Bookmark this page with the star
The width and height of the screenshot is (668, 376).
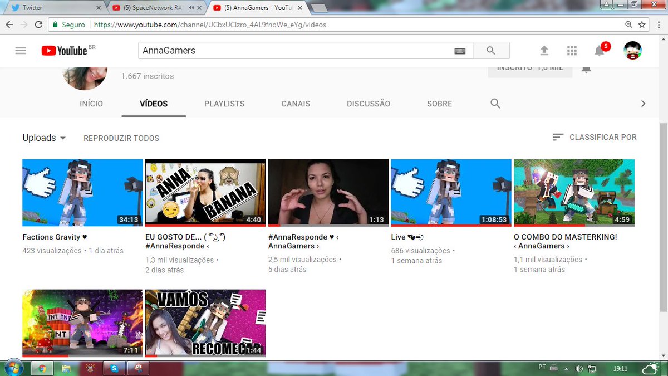(642, 25)
